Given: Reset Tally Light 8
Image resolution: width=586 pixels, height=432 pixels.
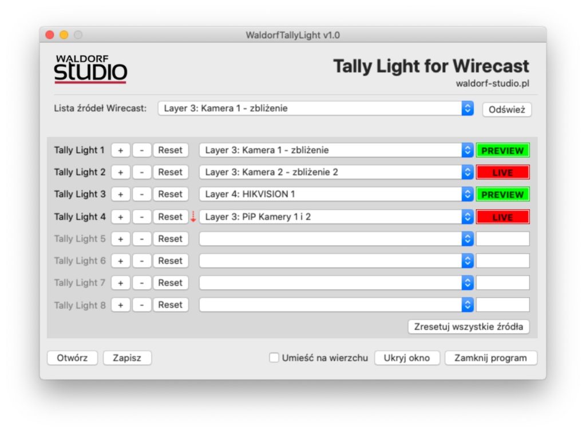Looking at the screenshot, I should pyautogui.click(x=171, y=305).
